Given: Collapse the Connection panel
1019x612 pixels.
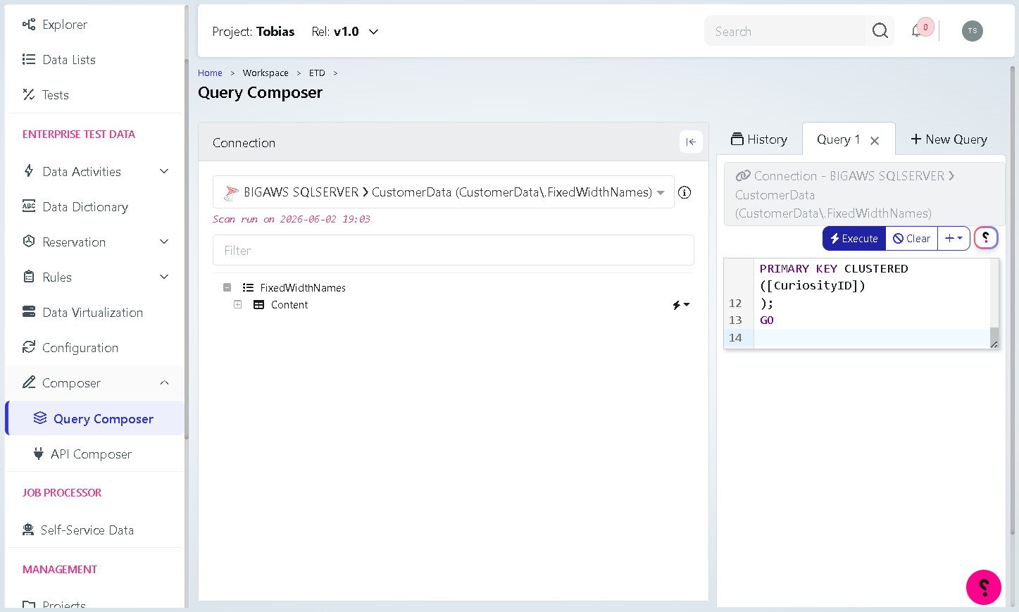Looking at the screenshot, I should click(x=691, y=142).
